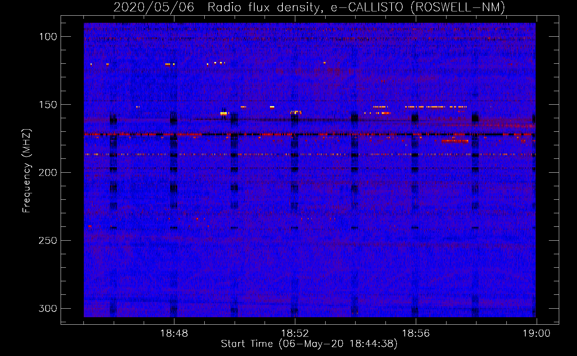Click the 150 MHz frequency tick label
This screenshot has width=577, height=356.
click(48, 105)
